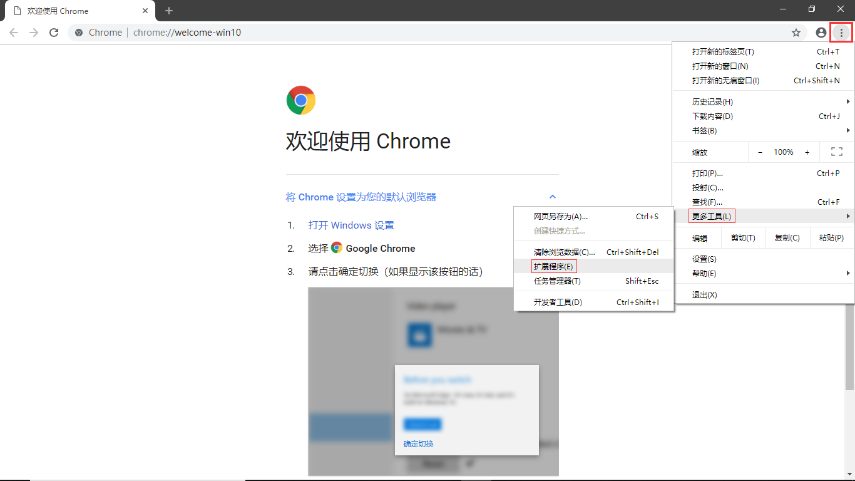
Task: Open 设置(S) from the menu
Action: pyautogui.click(x=763, y=259)
